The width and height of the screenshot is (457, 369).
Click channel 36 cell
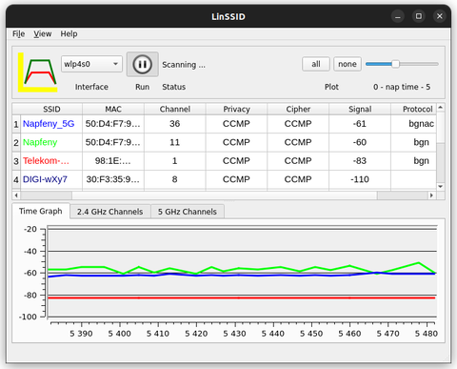point(175,124)
